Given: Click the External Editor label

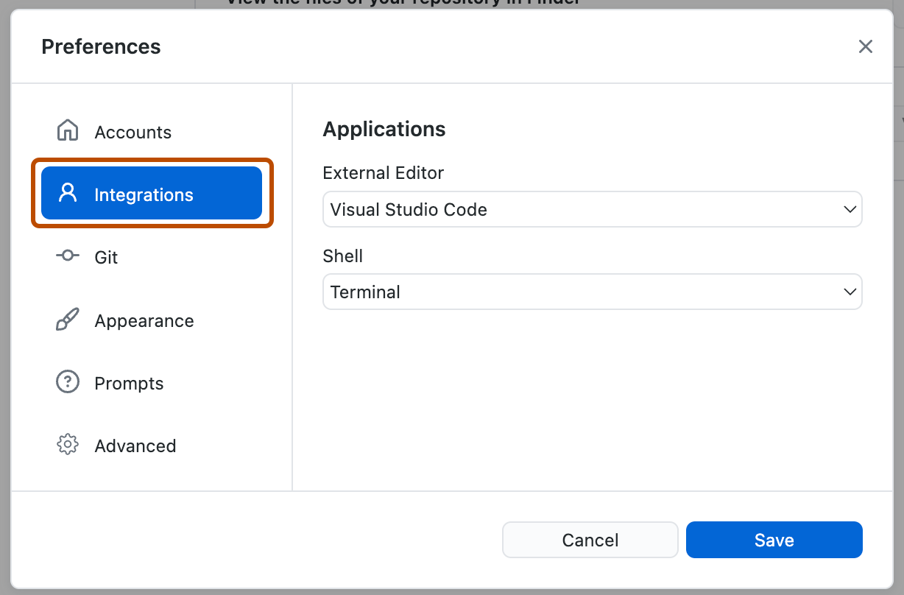Looking at the screenshot, I should [384, 173].
